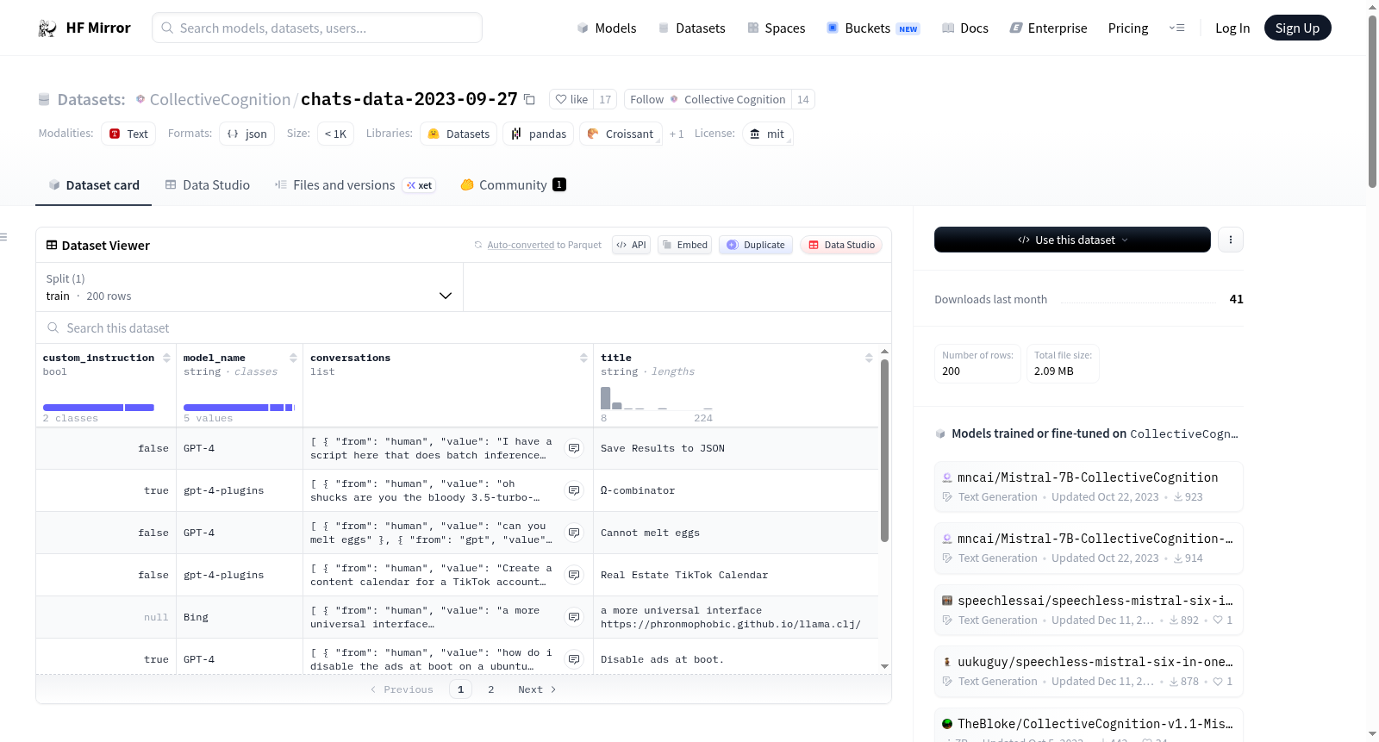Open the Pricing page
This screenshot has width=1379, height=742.
1128,28
